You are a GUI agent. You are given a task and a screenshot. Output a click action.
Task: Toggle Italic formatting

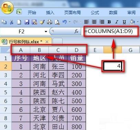pyautogui.click(x=117, y=22)
